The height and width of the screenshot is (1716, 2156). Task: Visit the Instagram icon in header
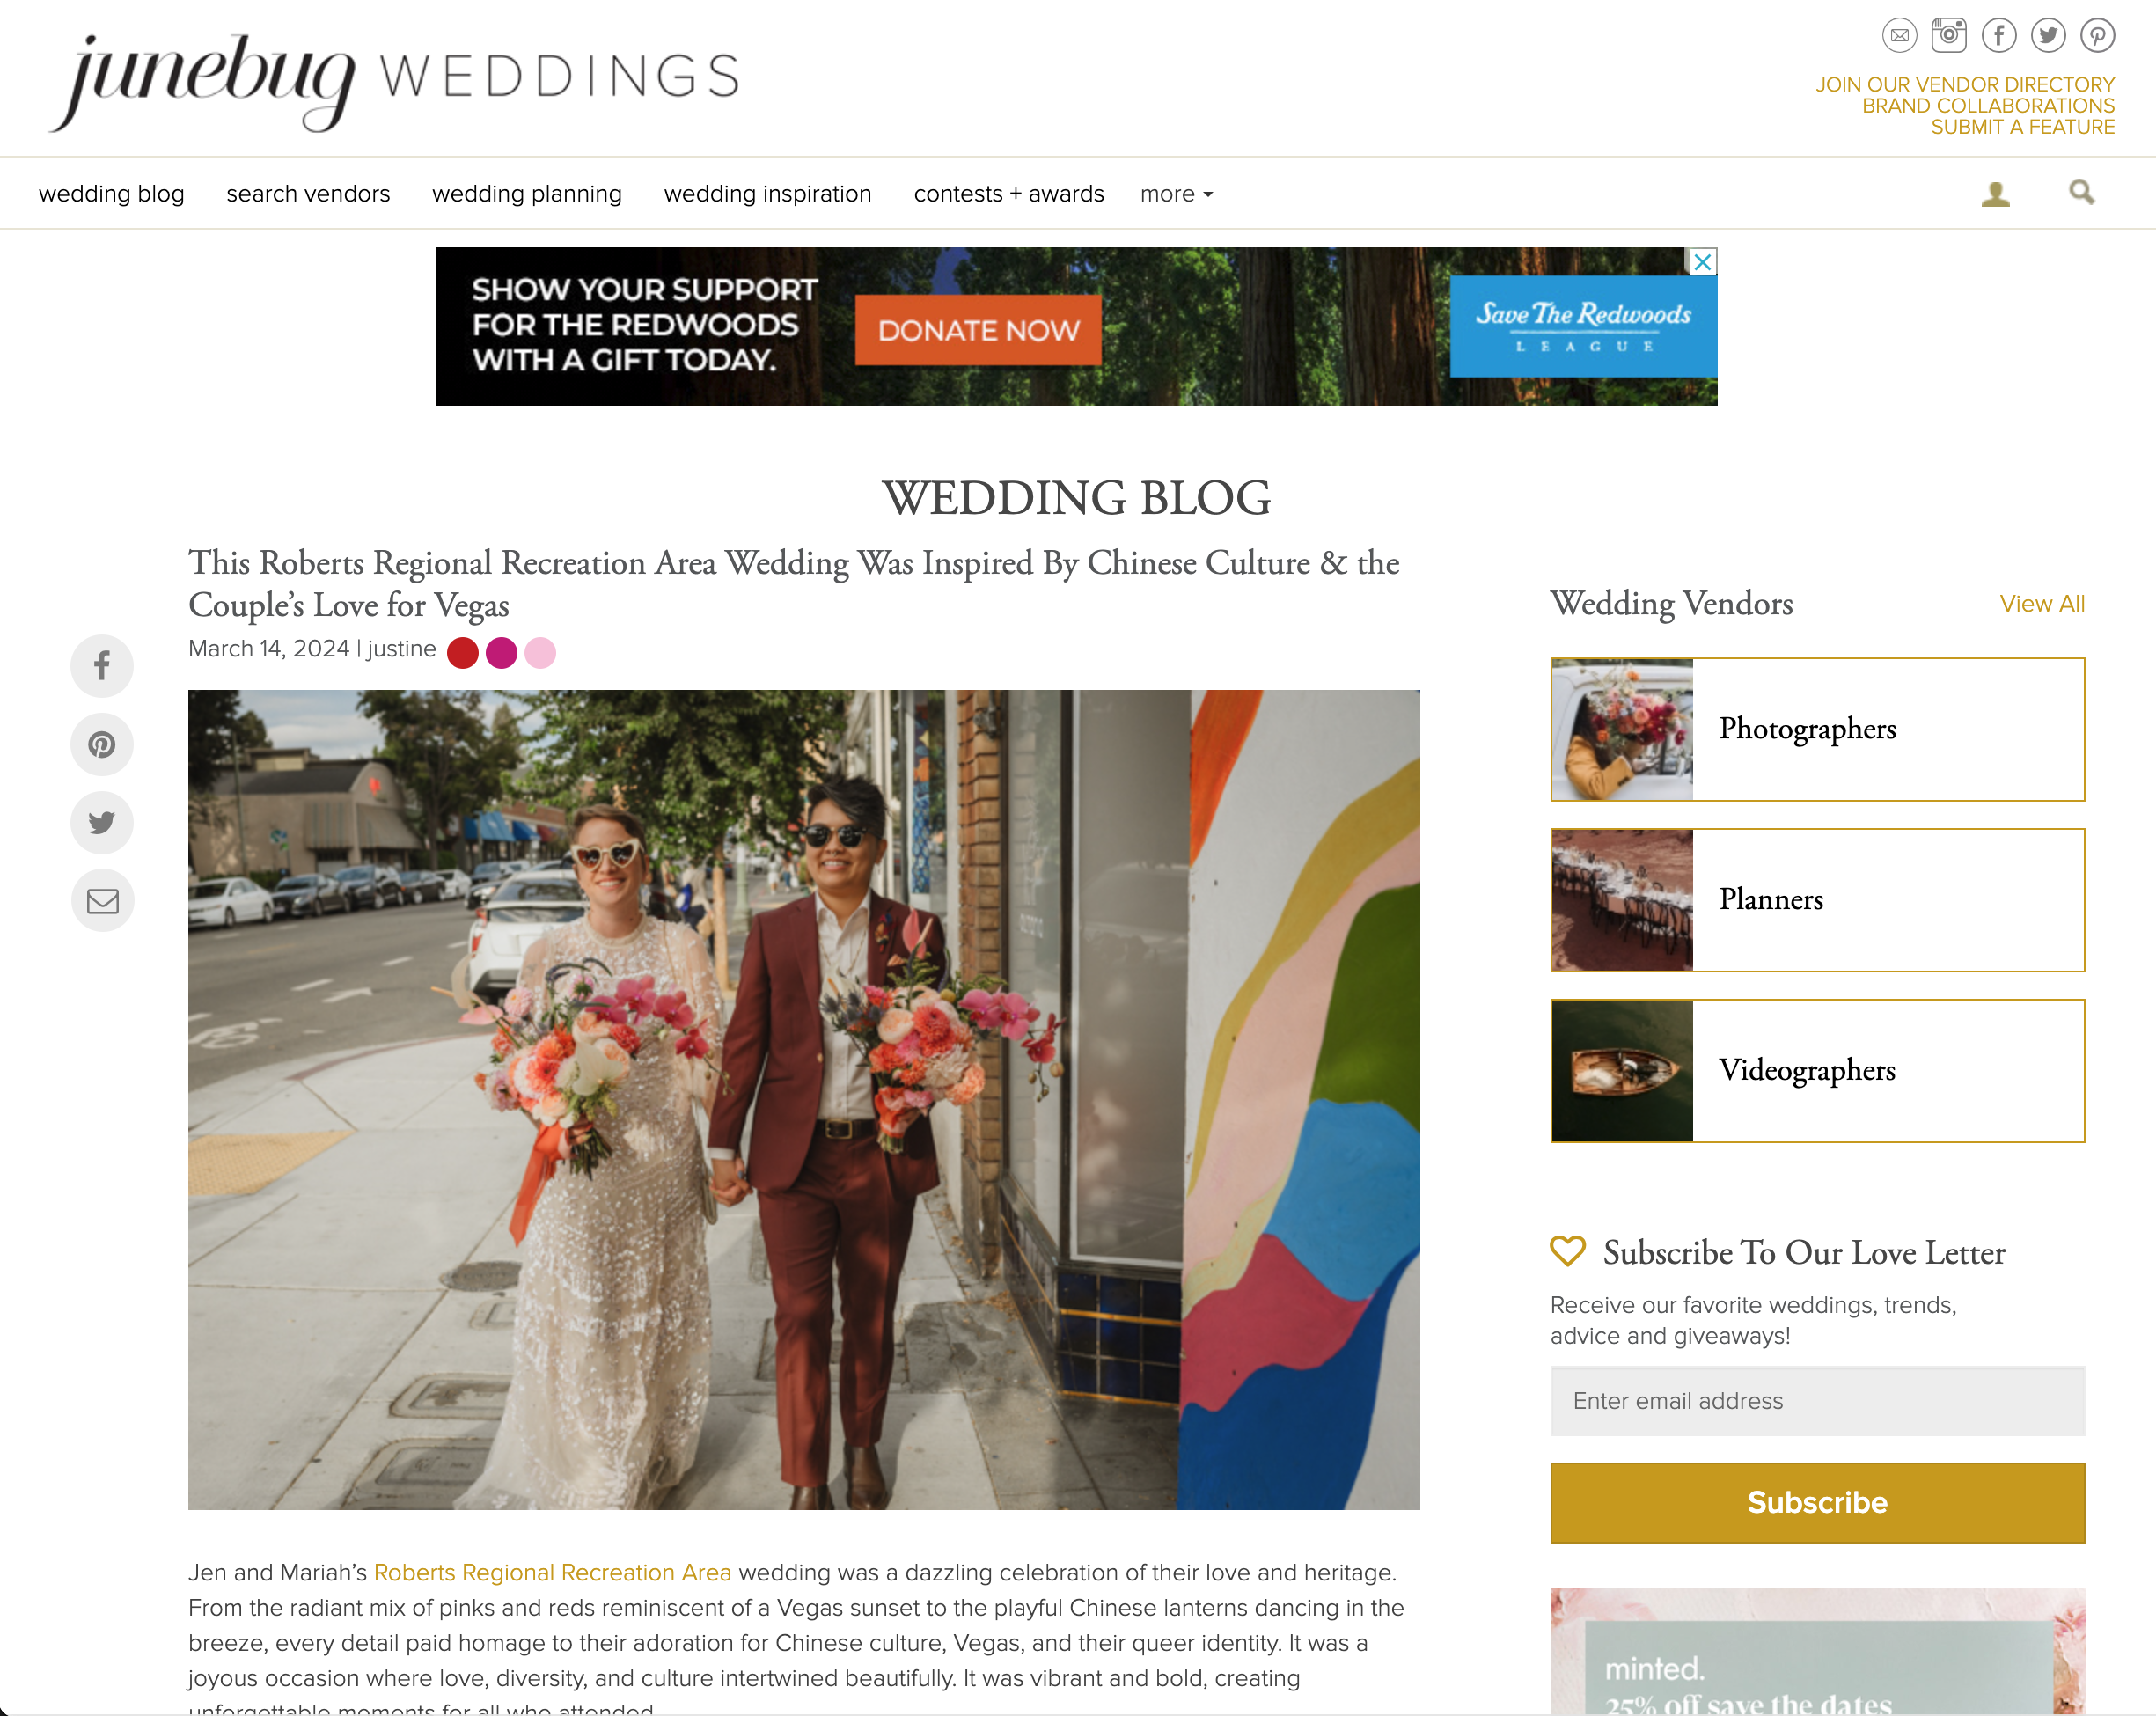pos(1948,36)
